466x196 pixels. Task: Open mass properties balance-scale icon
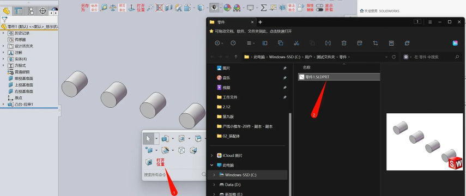pyautogui.click(x=113, y=8)
